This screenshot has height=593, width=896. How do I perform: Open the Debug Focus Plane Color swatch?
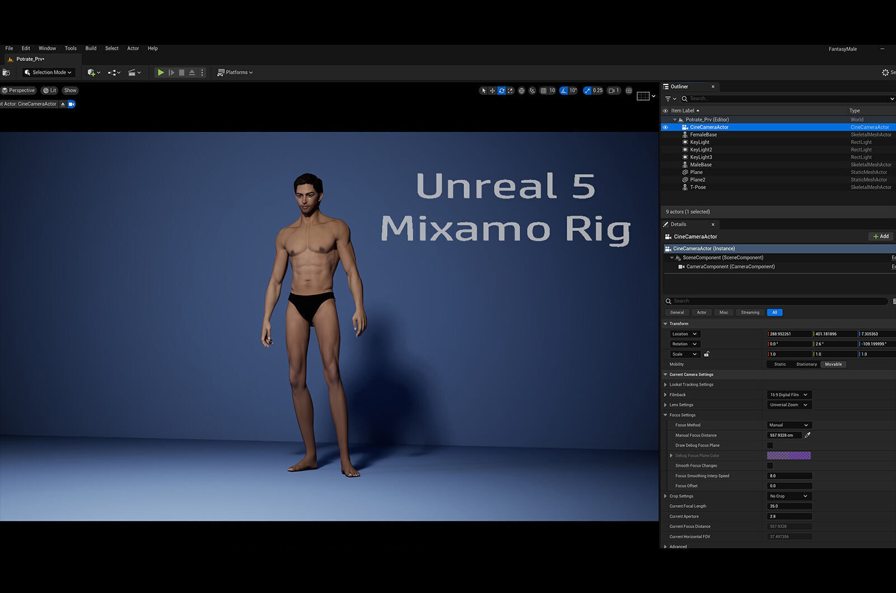point(788,455)
